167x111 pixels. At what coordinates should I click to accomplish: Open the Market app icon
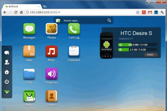point(29,96)
